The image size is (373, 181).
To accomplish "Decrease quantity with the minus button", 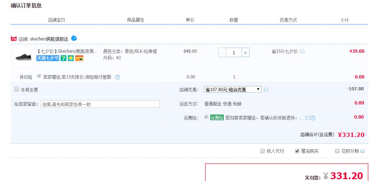I will (x=222, y=53).
